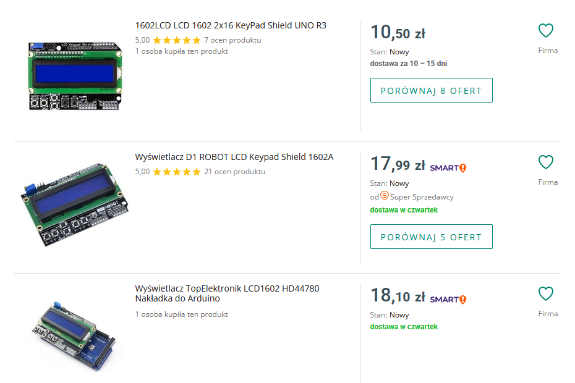Screen dimensions: 575x383
Task: Click the 1602LCD KeyPad Shield product image
Action: (74, 75)
